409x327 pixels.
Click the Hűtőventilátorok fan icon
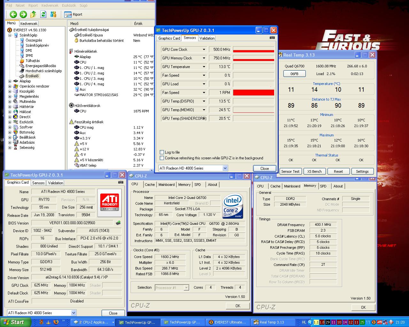click(72, 105)
